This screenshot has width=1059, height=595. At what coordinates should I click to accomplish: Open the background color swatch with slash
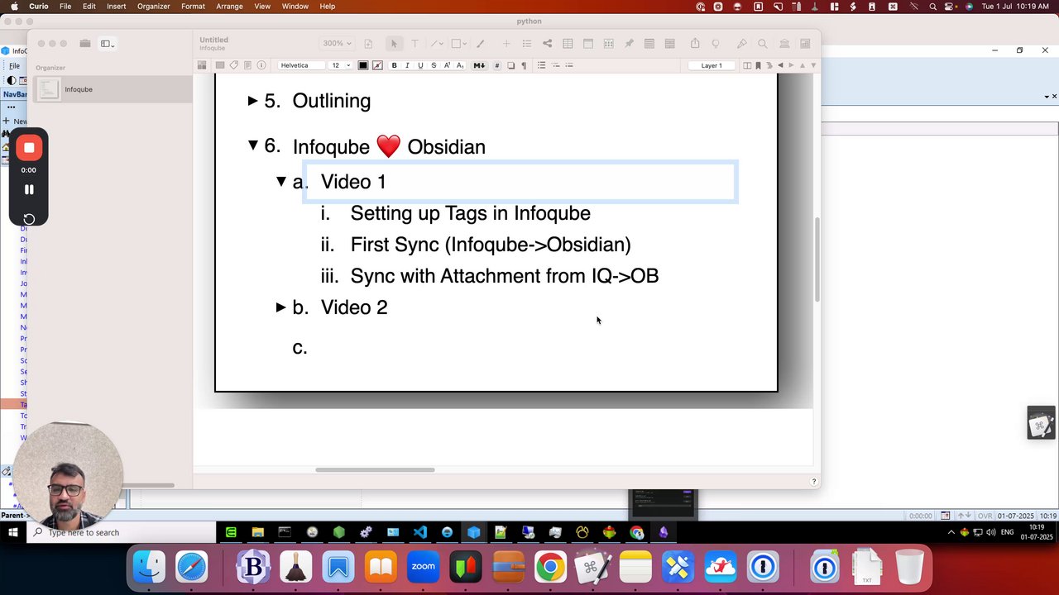(377, 65)
